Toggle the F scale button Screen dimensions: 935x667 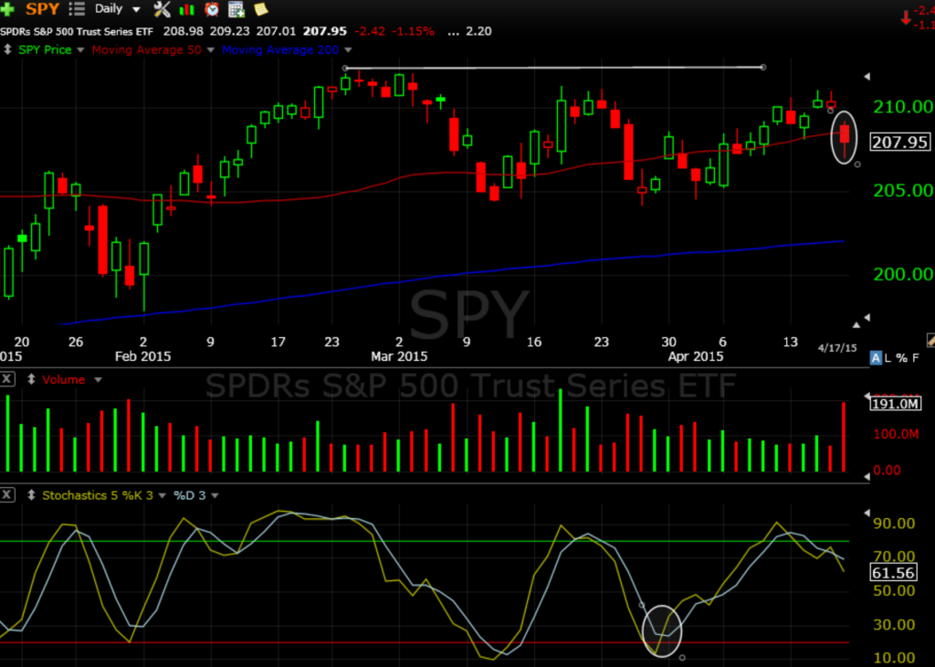click(x=916, y=358)
